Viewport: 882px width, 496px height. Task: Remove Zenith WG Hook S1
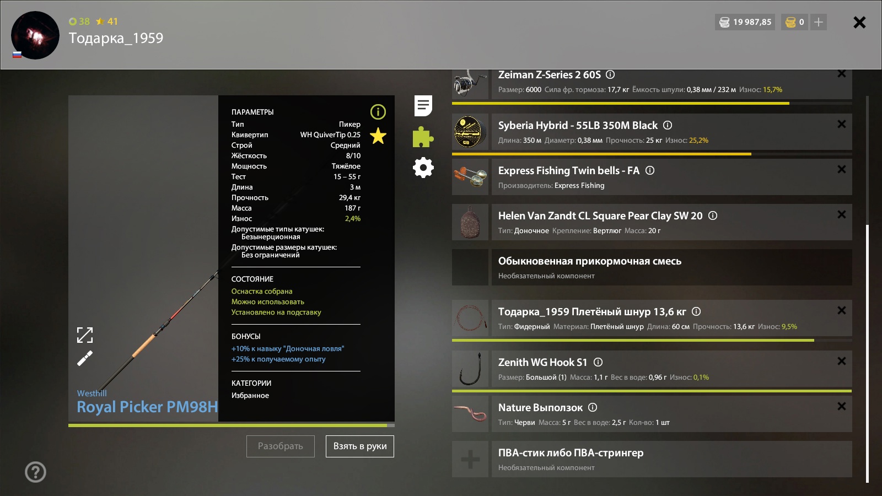coord(842,361)
